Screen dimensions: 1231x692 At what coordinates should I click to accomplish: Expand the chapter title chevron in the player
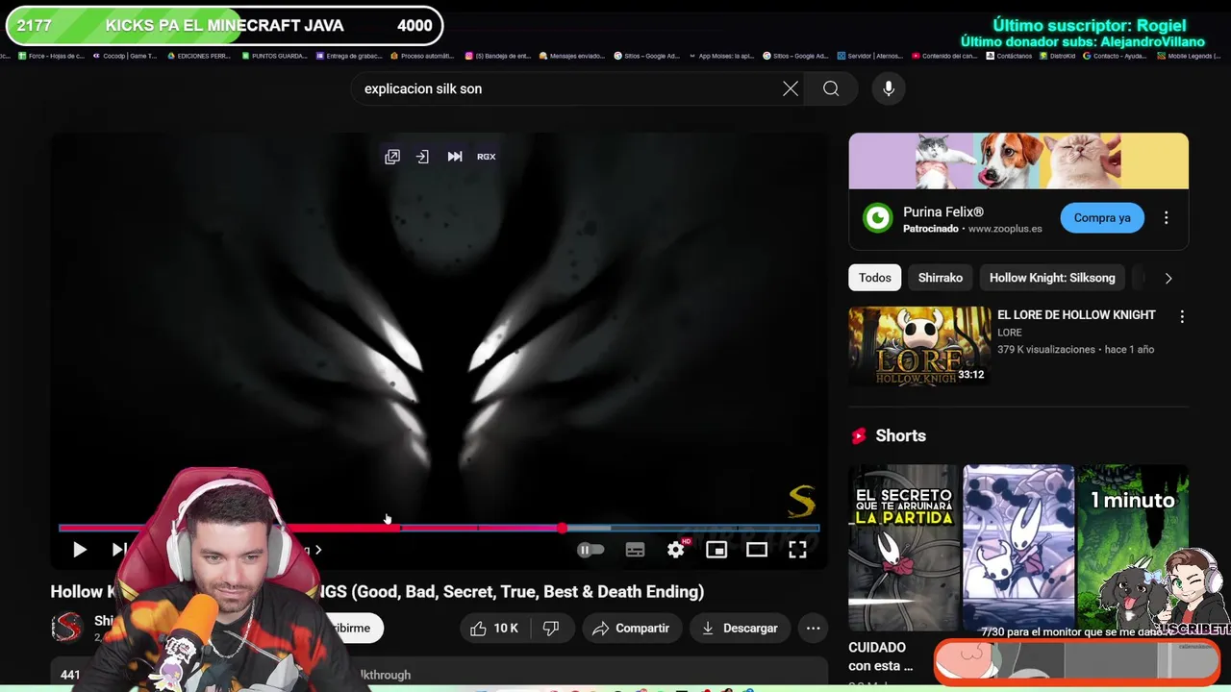point(318,550)
